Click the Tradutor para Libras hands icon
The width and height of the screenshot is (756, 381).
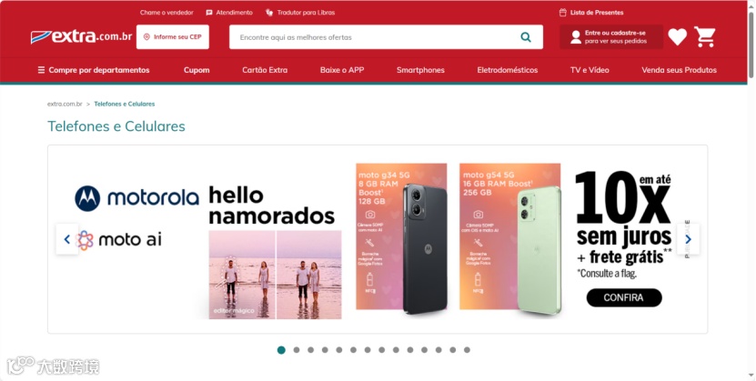click(x=269, y=13)
